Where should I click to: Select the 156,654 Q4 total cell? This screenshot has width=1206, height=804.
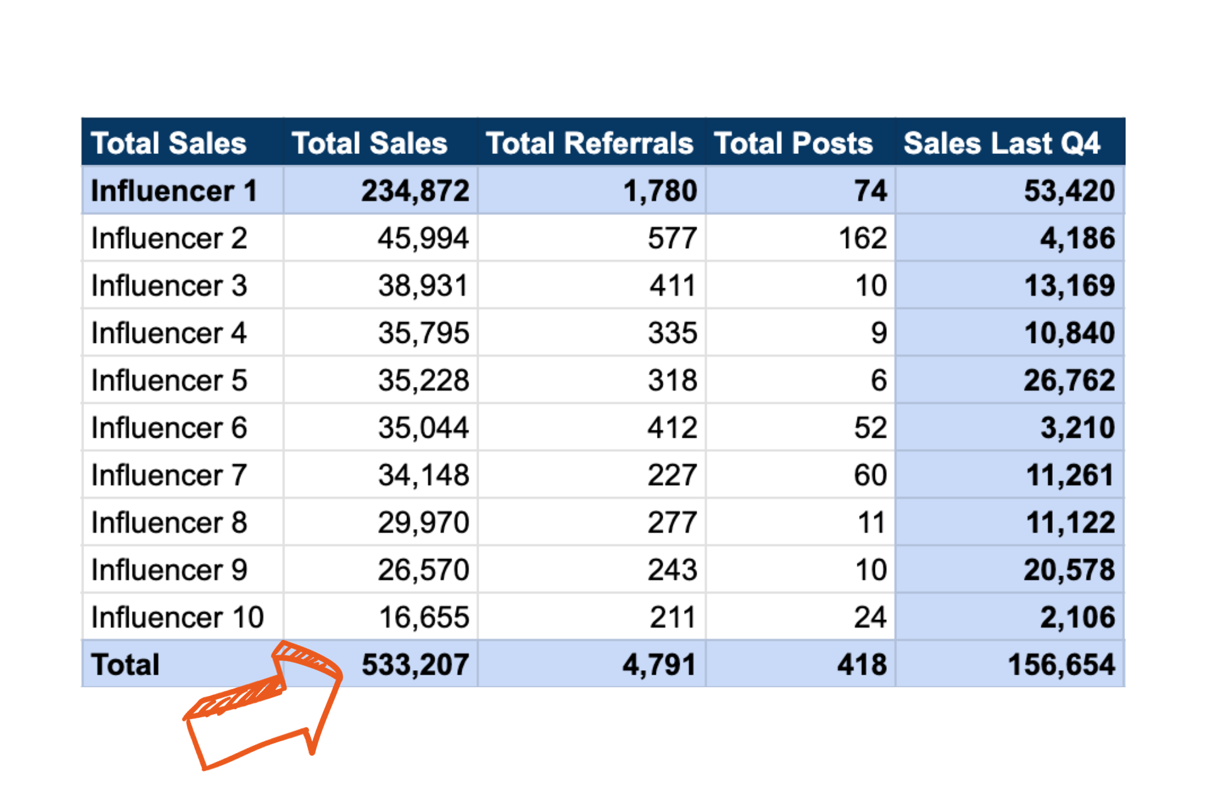[1062, 665]
